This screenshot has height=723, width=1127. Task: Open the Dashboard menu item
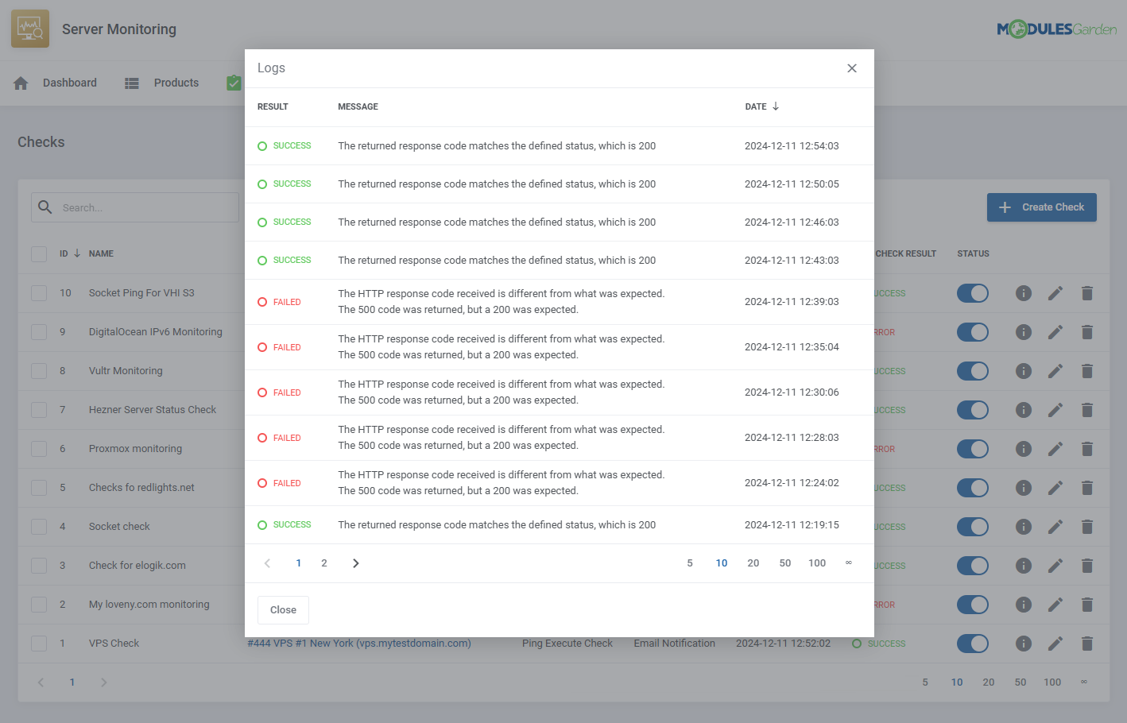[x=70, y=82]
